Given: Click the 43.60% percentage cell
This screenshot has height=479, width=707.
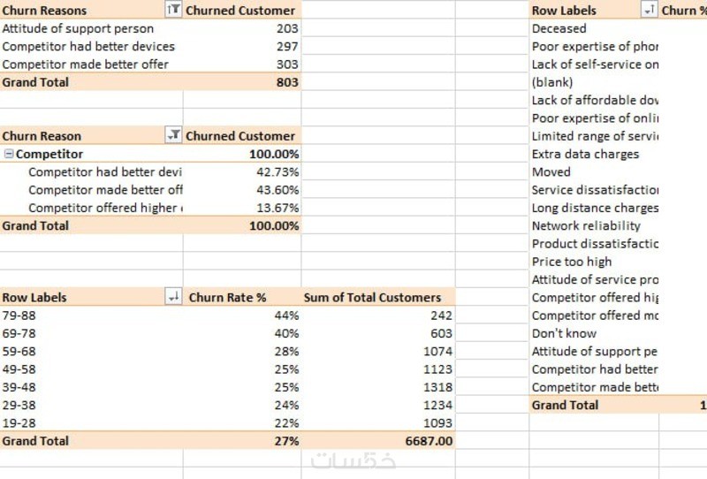Looking at the screenshot, I should pyautogui.click(x=277, y=190).
